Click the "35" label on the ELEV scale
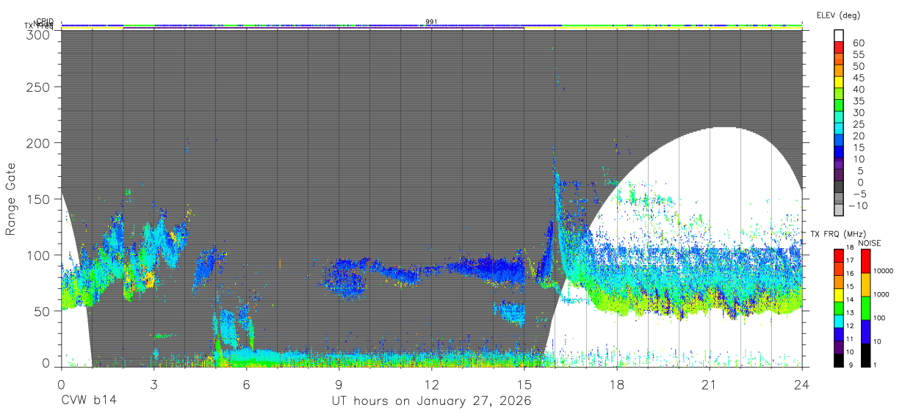Image resolution: width=902 pixels, height=416 pixels. pos(858,101)
